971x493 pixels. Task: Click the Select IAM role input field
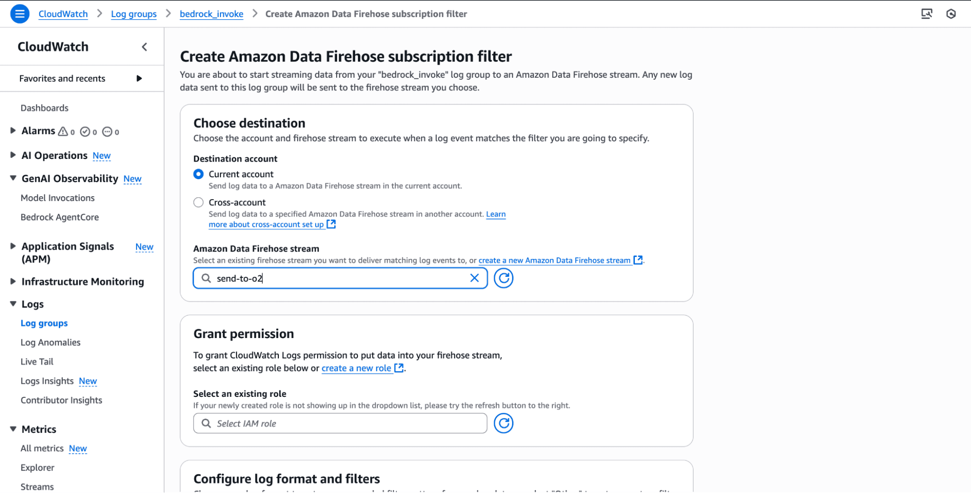(340, 423)
